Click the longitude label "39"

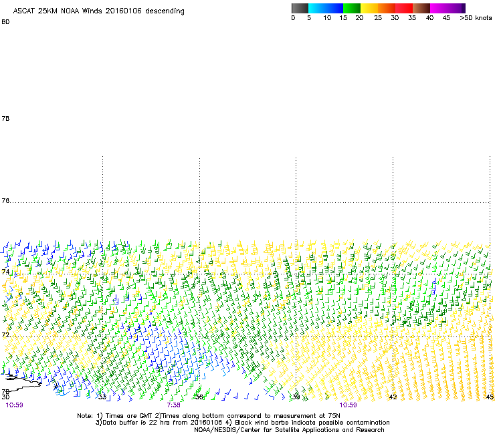click(x=296, y=397)
